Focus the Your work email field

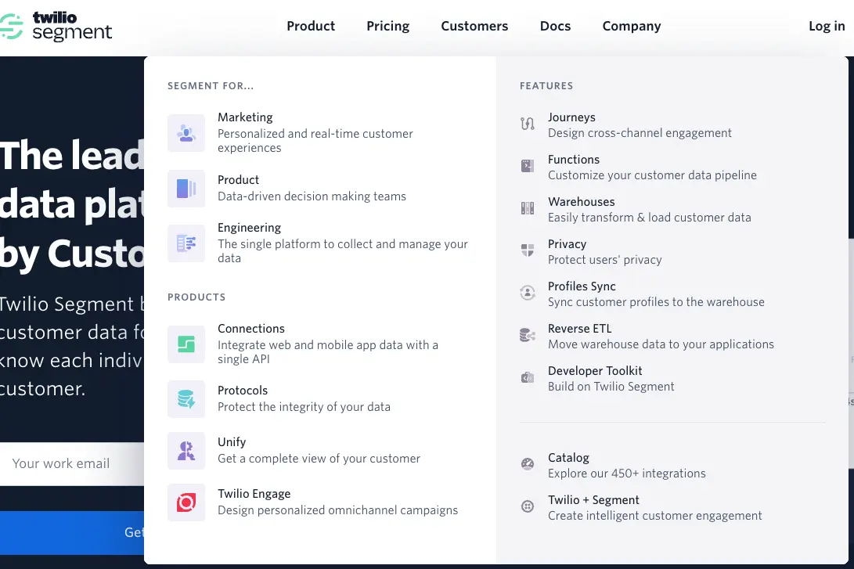point(72,463)
